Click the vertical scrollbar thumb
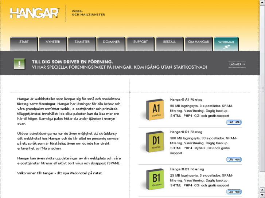 tap(262, 89)
